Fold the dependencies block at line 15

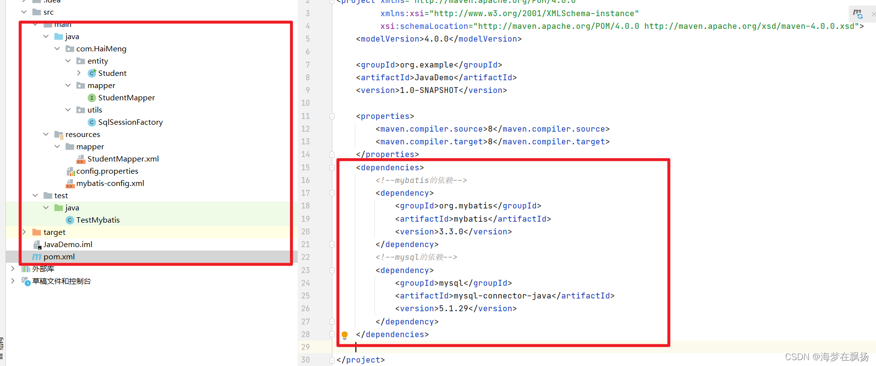click(332, 167)
